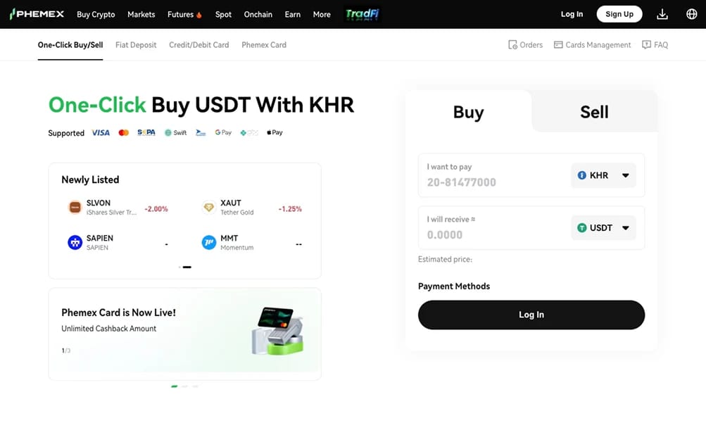This screenshot has width=706, height=423.
Task: Open the app download icon
Action: click(662, 14)
